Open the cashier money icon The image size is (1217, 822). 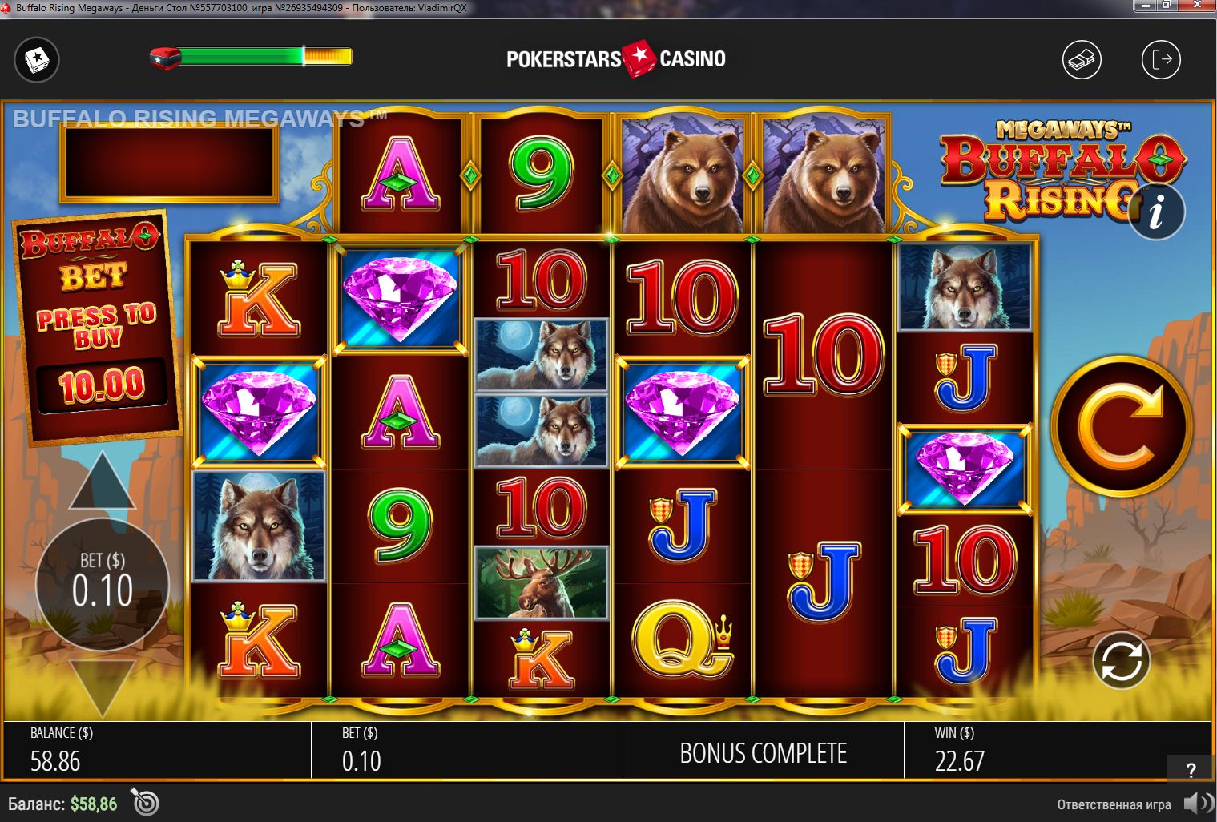point(1082,59)
